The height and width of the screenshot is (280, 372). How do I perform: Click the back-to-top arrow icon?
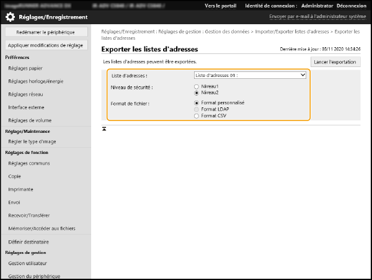tap(104, 129)
